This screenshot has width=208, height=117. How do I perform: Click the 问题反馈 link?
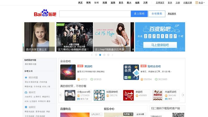pyautogui.click(x=188, y=3)
